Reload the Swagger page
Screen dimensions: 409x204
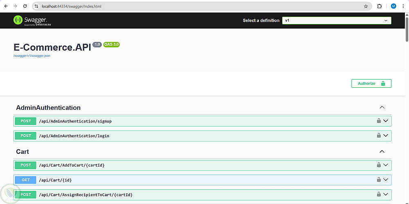[25, 6]
